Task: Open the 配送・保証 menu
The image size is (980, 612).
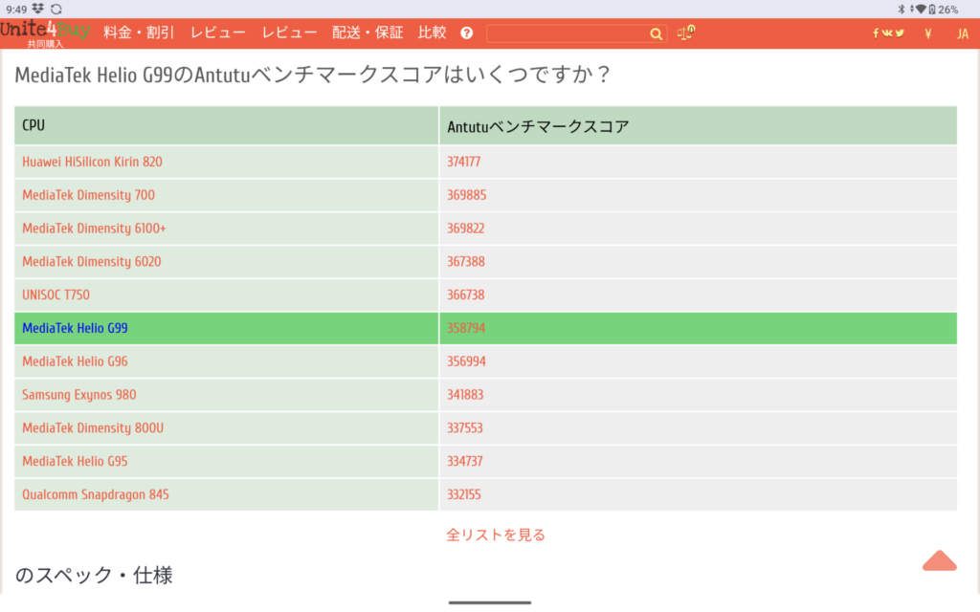Action: (367, 33)
